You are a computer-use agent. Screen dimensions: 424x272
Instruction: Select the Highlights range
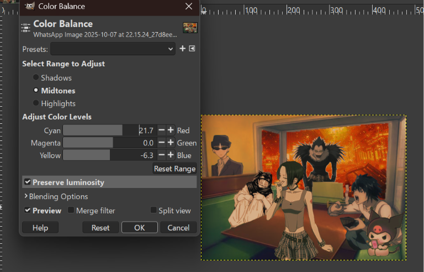(36, 103)
